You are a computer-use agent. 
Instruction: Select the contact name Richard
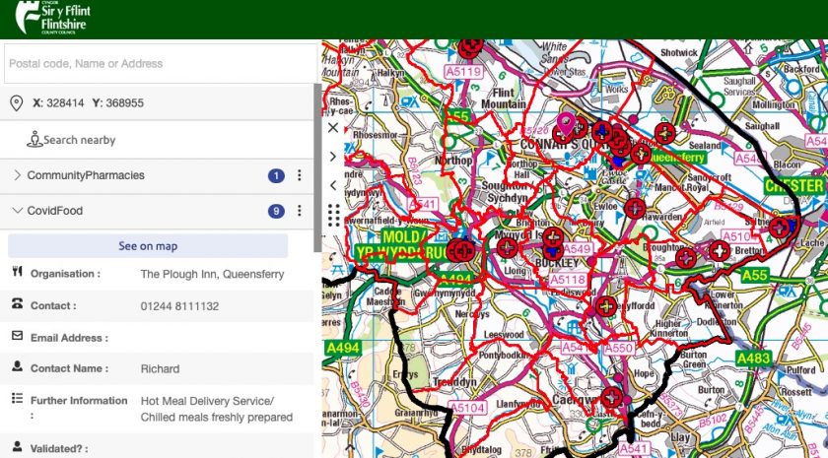tap(160, 368)
